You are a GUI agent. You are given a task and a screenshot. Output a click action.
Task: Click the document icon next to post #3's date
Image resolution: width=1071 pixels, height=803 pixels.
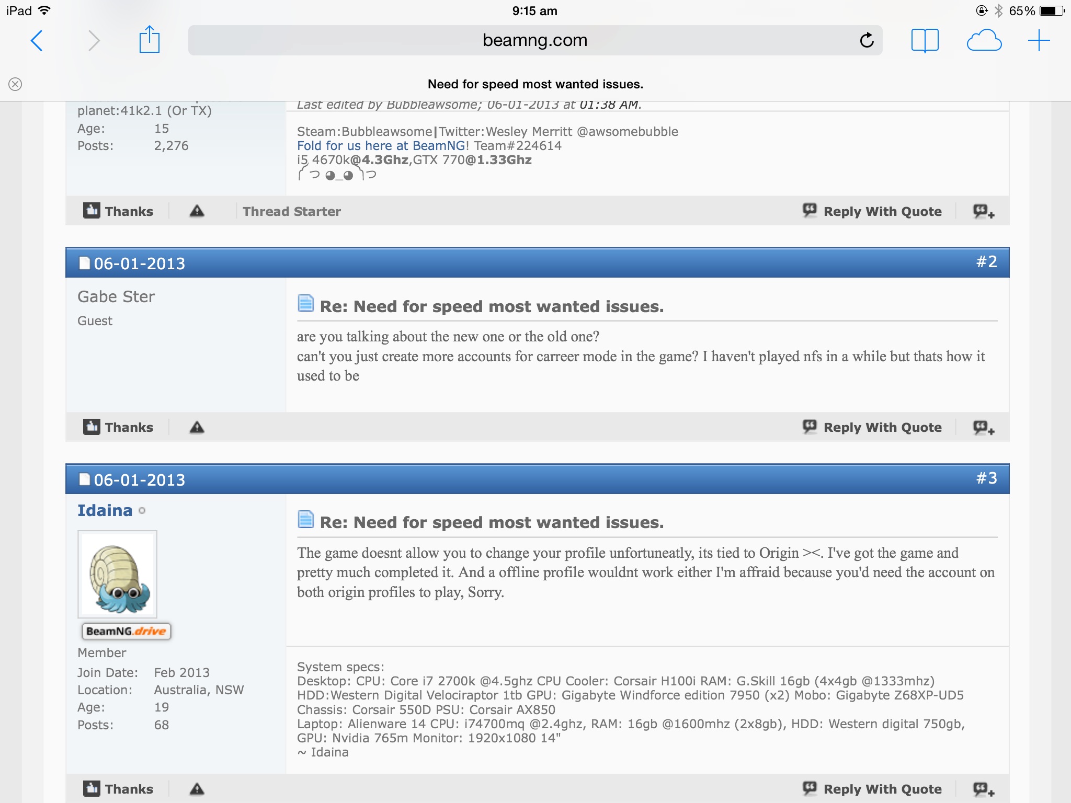[x=84, y=479]
